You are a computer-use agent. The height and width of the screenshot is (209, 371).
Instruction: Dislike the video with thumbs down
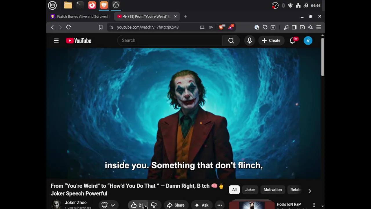[154, 205]
